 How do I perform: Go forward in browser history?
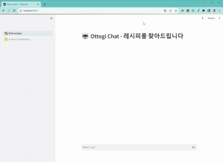click(9, 11)
